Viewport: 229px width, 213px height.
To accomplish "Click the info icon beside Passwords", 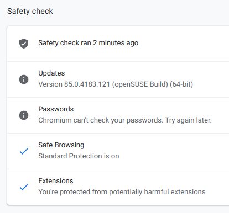I will pos(24,115).
